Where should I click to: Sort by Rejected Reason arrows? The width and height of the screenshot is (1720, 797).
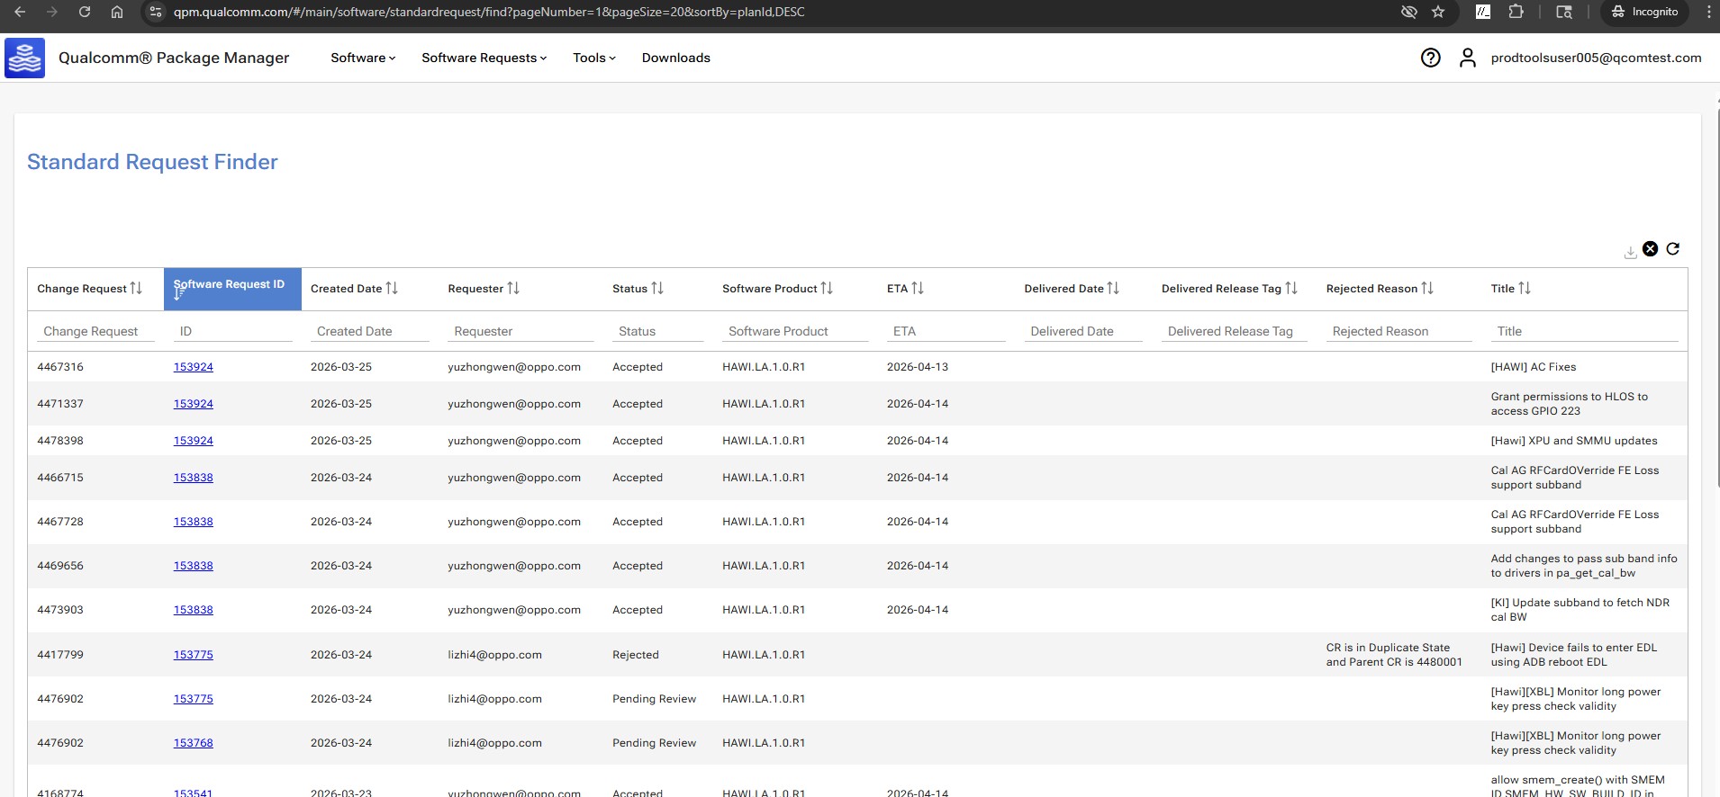click(1427, 288)
